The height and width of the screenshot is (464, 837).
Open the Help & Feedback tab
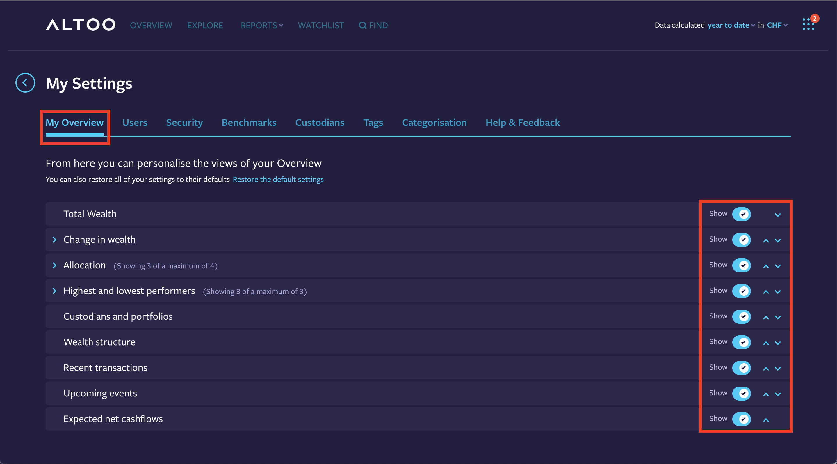click(x=523, y=122)
